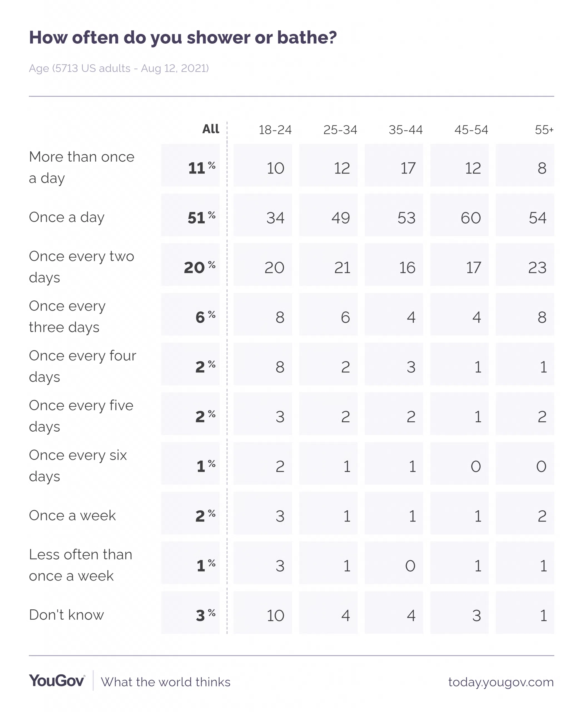
Task: Click the 60 value under 45-54
Action: point(470,218)
